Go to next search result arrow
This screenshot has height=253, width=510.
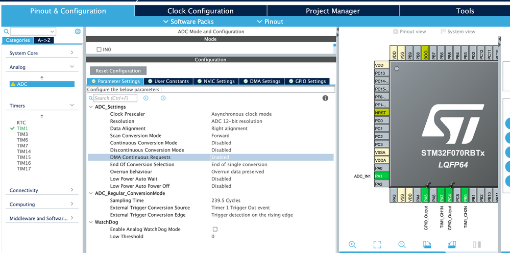point(163,98)
